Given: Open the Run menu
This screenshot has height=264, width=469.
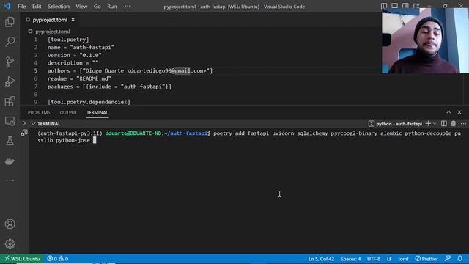Looking at the screenshot, I should click(112, 7).
